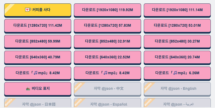
Task: Click the donate ribbon on 中文 subtitle
Action: 79,87
